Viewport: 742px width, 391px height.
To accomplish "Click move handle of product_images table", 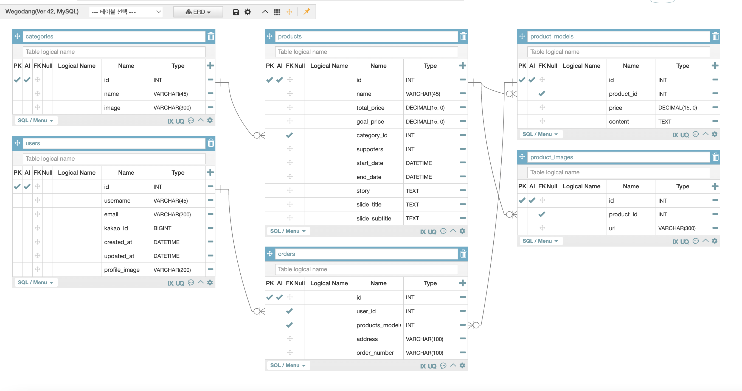I will 522,157.
